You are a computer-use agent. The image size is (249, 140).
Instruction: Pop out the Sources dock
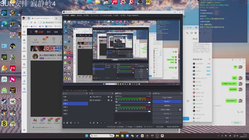(x=112, y=93)
